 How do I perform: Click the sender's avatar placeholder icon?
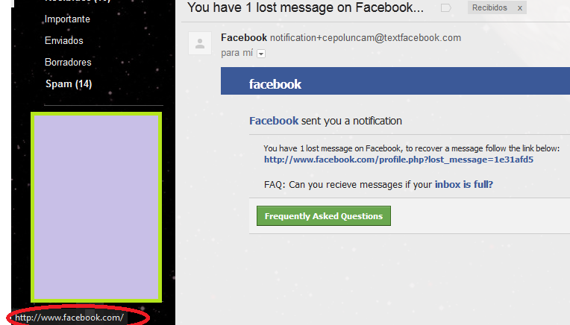point(199,43)
